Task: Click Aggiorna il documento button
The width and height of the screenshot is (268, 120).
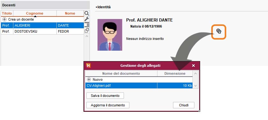Action: [108, 105]
